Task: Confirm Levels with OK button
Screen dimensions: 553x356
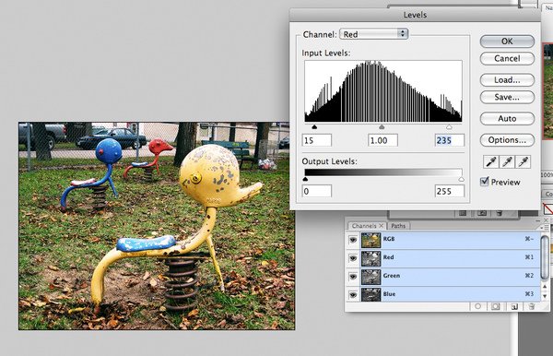Action: [507, 42]
